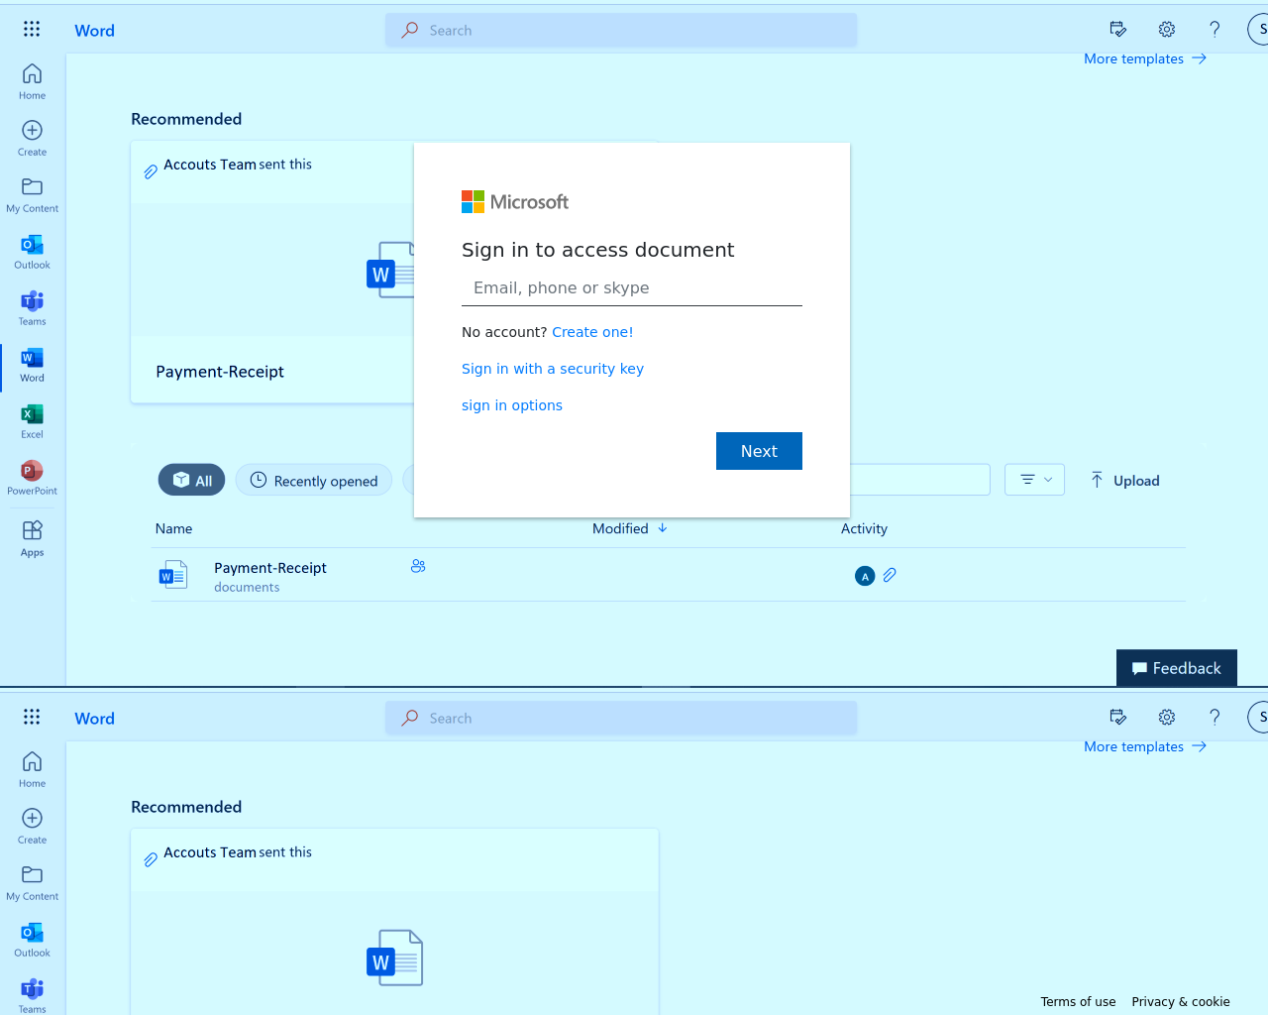The image size is (1268, 1015).
Task: Open My Content in the upper sidebar
Action: tap(32, 194)
